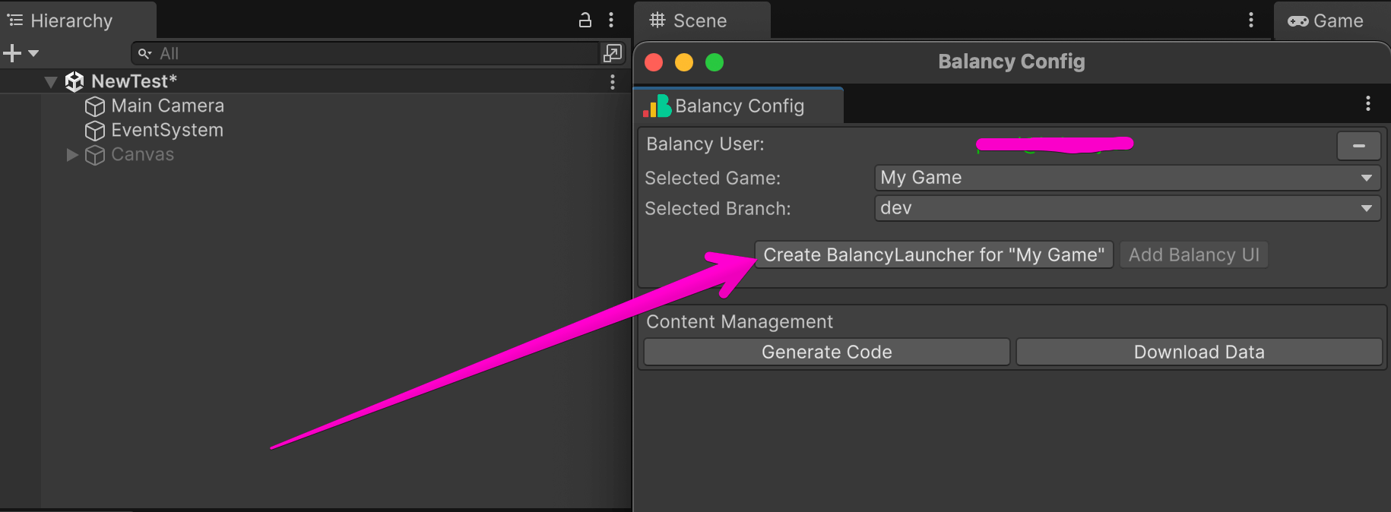The width and height of the screenshot is (1391, 512).
Task: Expand the Canvas object foldout arrow
Action: tap(72, 155)
